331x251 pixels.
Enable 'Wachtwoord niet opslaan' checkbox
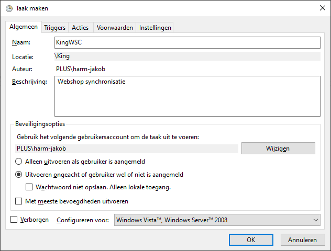(30, 187)
